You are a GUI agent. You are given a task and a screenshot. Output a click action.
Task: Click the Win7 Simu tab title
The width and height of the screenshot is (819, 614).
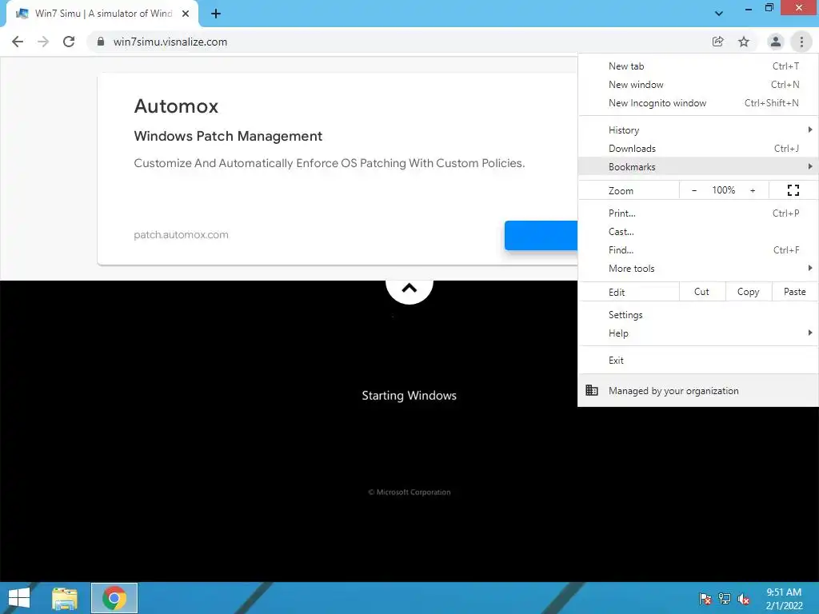[103, 14]
